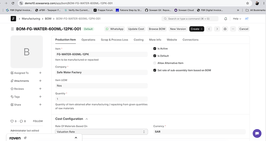Select the Production Item tab
Image resolution: width=266 pixels, height=141 pixels.
[66, 40]
